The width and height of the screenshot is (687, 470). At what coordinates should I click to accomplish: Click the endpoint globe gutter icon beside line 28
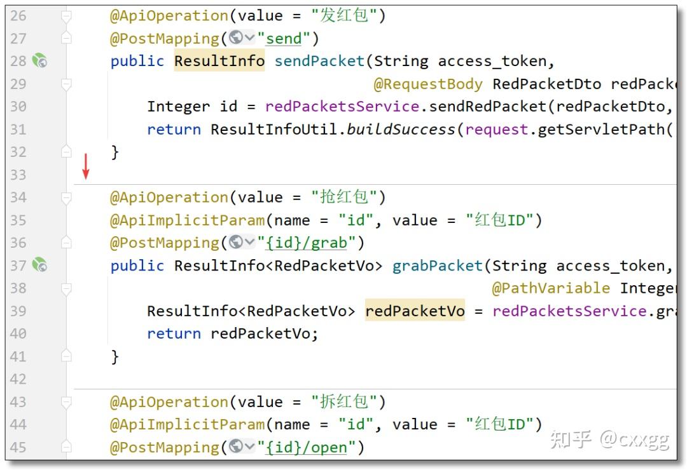[39, 61]
